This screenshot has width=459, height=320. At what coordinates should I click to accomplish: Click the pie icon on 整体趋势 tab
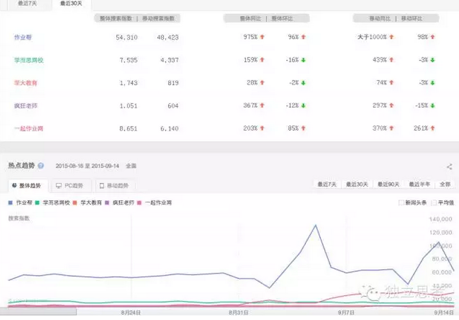14,185
